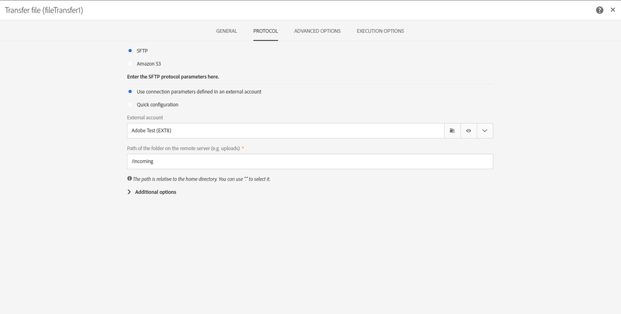621x314 pixels.
Task: Open the Execution Options tab
Action: 380,31
